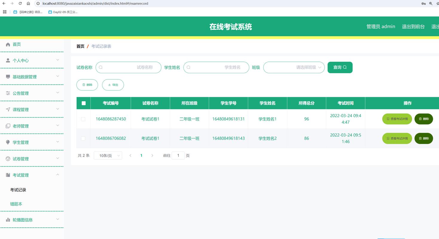Check the select-all checkbox in the table header
Viewport: 439px width, 239px height.
[x=83, y=103]
